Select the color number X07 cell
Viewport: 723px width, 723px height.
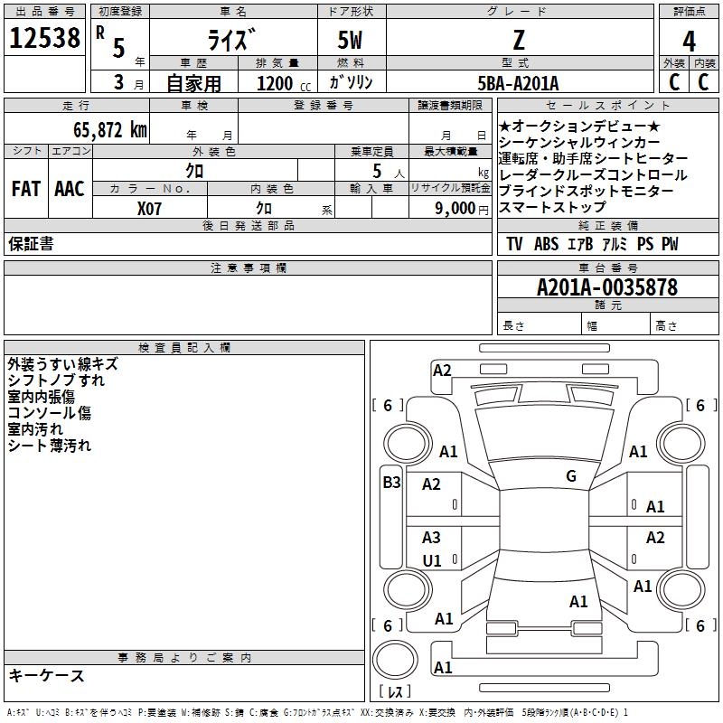[150, 208]
